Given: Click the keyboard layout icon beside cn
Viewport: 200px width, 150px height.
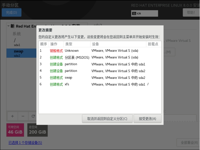Looking at the screenshot, I should tap(134, 13).
